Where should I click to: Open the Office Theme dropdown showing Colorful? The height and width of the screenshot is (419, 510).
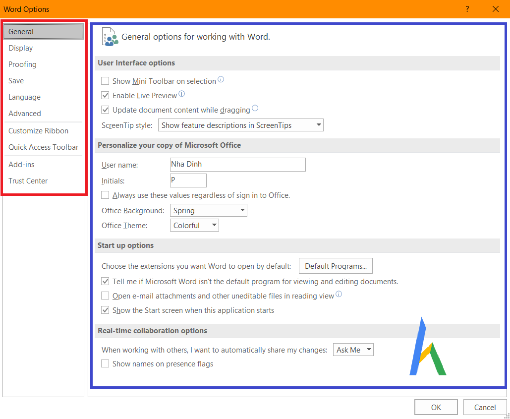tap(194, 225)
